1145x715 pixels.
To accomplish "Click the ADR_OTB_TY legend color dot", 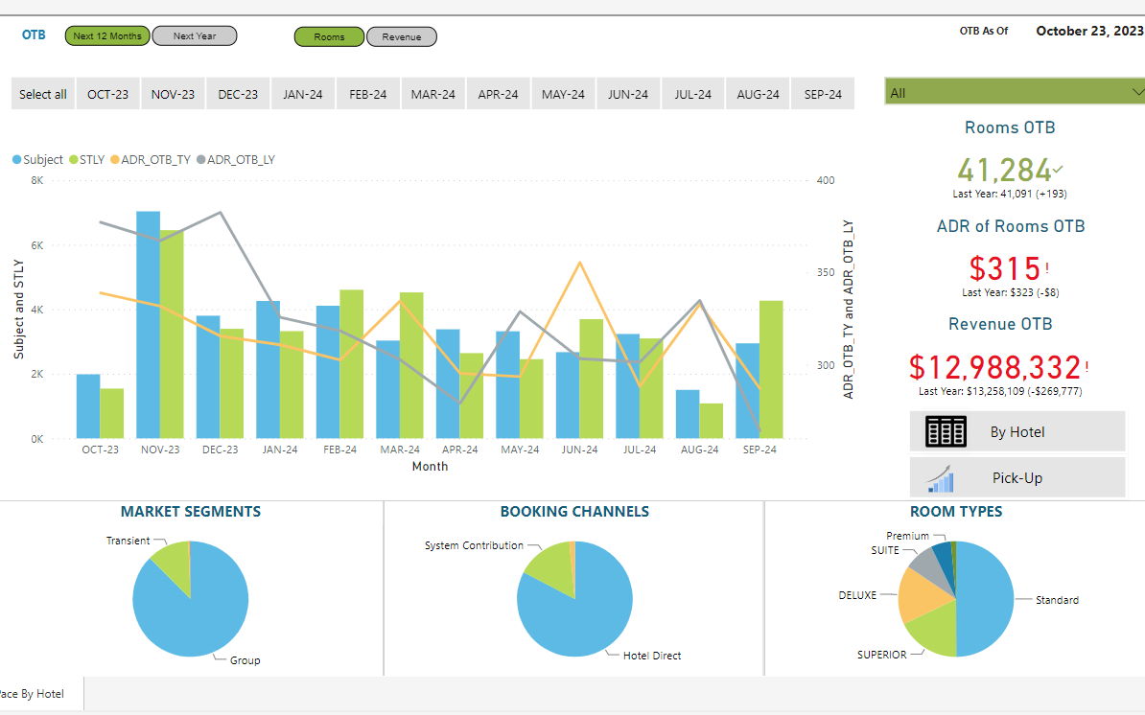I will (x=115, y=159).
